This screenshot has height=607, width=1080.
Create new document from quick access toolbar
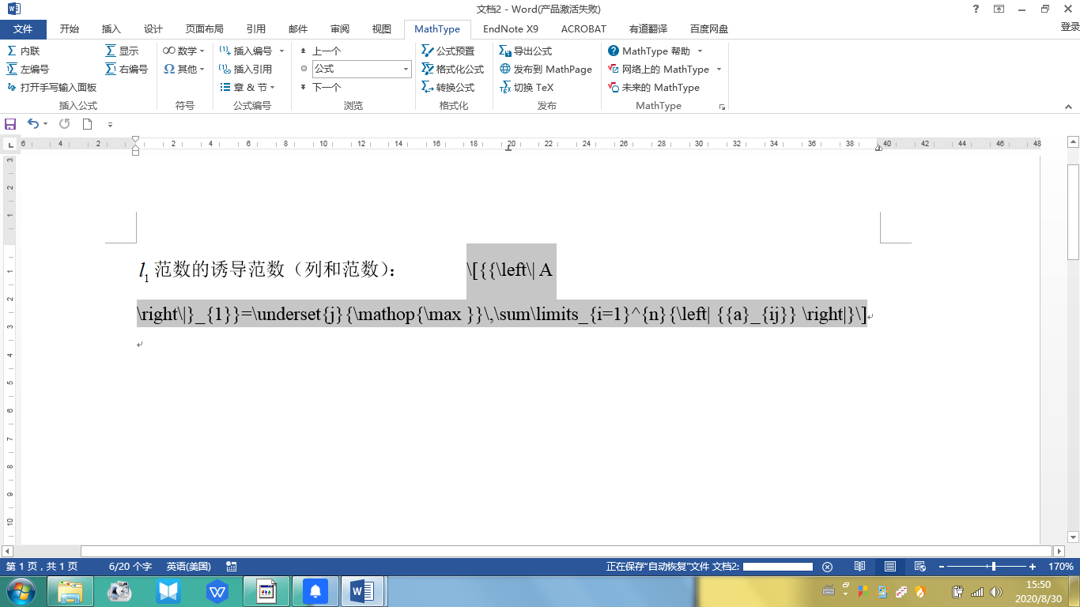click(87, 124)
